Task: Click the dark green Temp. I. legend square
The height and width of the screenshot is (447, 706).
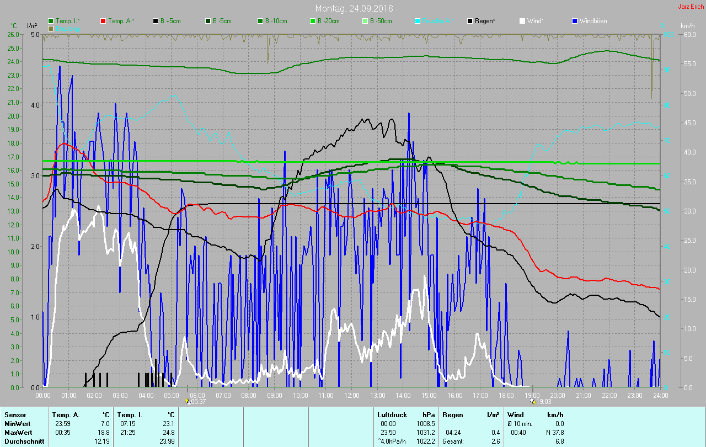Action: [51, 21]
